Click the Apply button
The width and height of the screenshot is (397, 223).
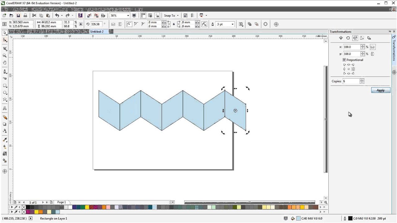381,90
